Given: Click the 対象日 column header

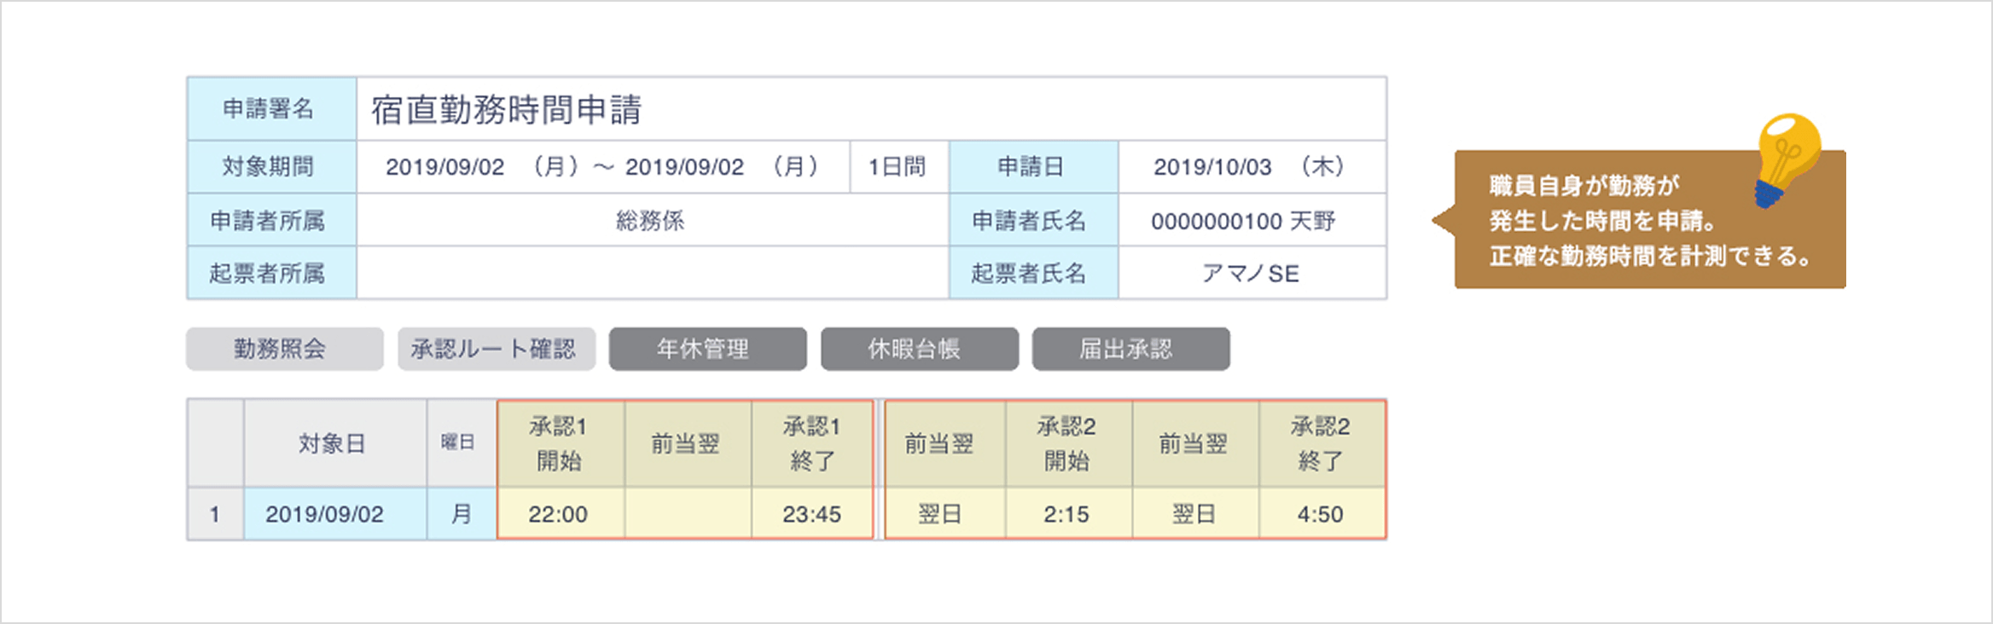Looking at the screenshot, I should click(335, 443).
